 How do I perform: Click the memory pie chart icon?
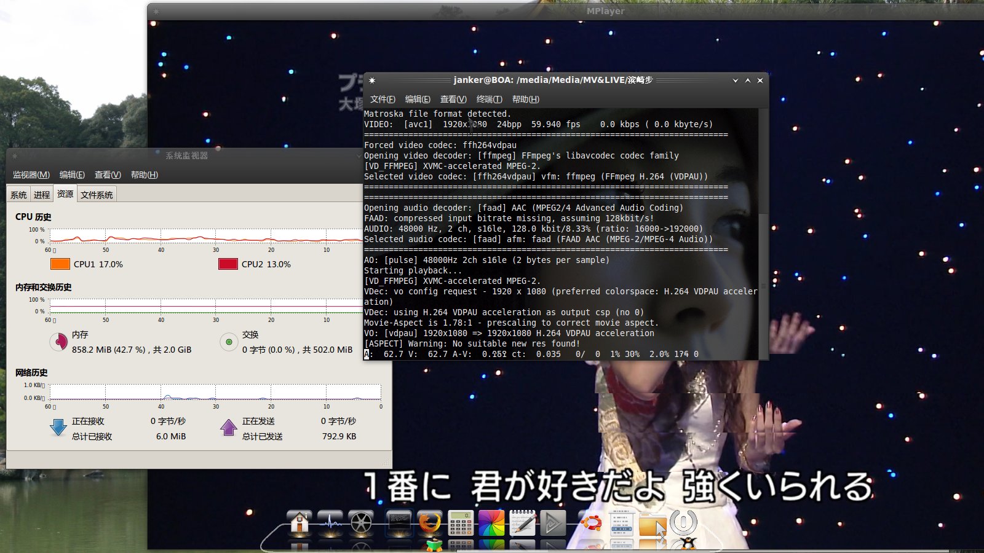pyautogui.click(x=59, y=341)
